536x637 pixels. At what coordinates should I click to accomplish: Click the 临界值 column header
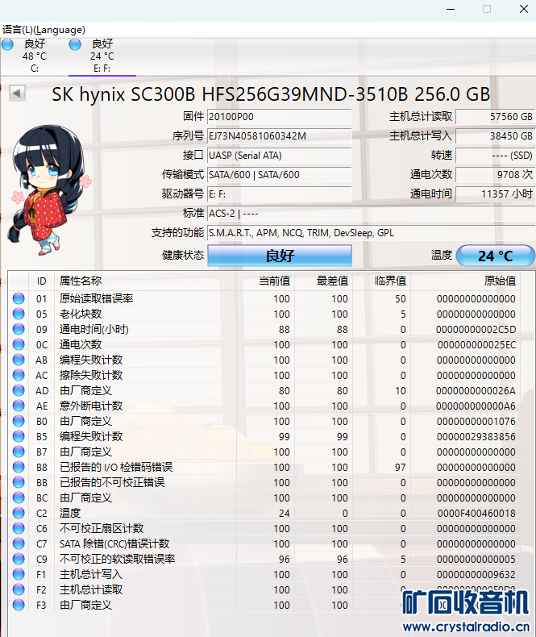click(382, 281)
